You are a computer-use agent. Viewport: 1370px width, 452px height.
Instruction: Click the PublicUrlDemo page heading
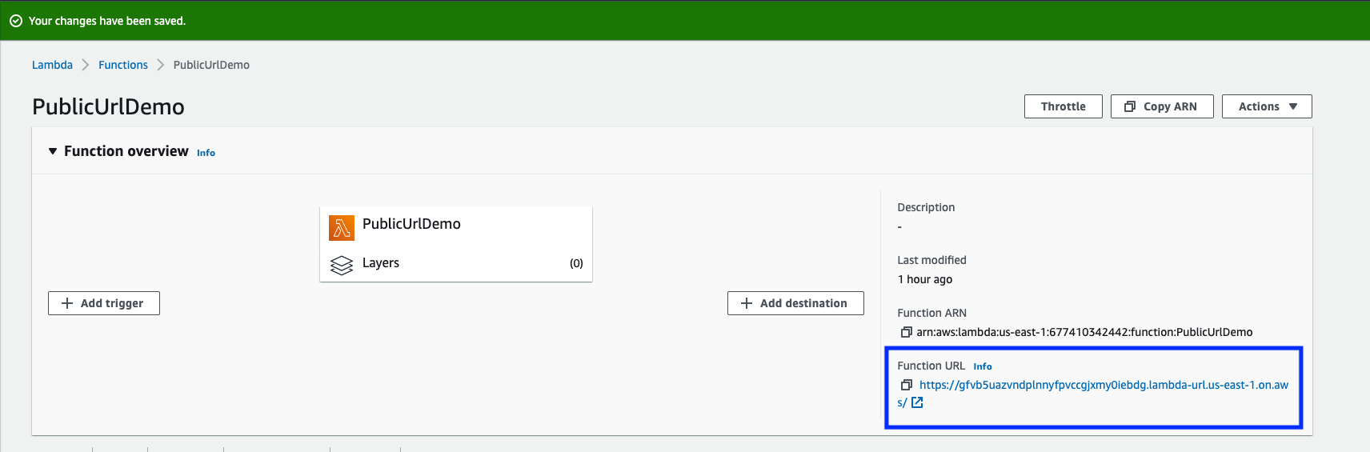pyautogui.click(x=108, y=106)
